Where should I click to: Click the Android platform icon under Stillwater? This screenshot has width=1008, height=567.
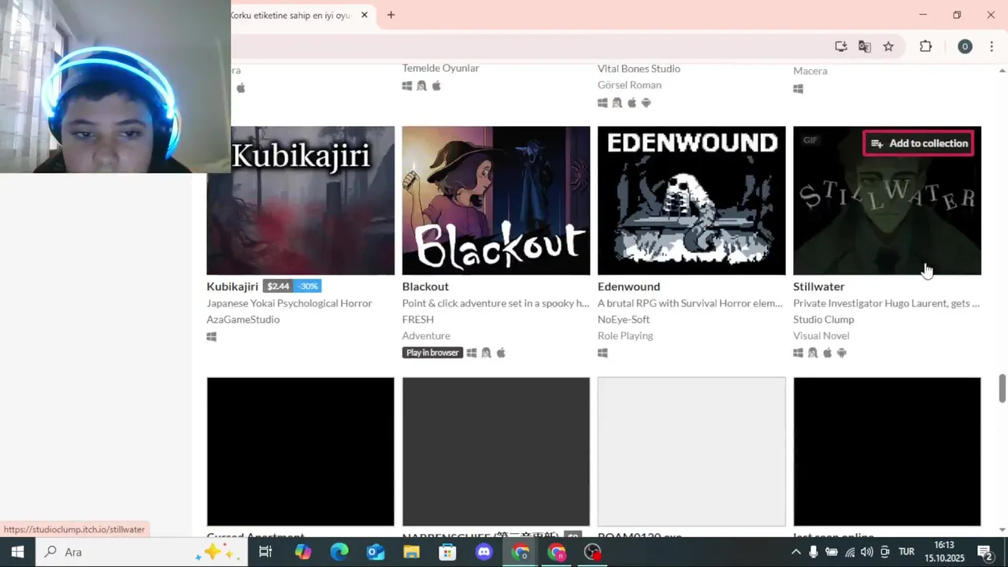tap(842, 353)
